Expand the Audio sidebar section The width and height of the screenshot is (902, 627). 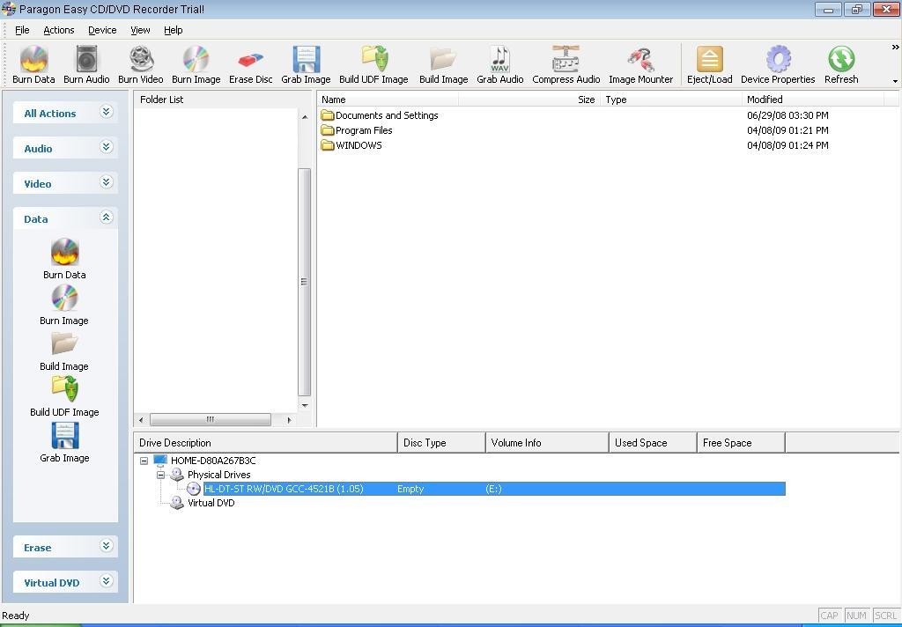106,147
